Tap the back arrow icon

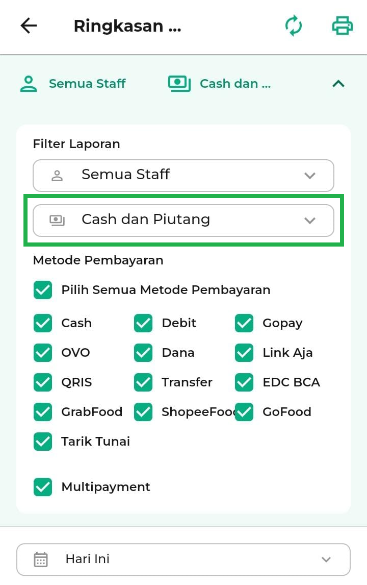(29, 26)
